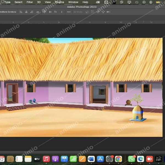
Task: Launch Microsoft Edge from the Dock
Action: (x=141, y=159)
